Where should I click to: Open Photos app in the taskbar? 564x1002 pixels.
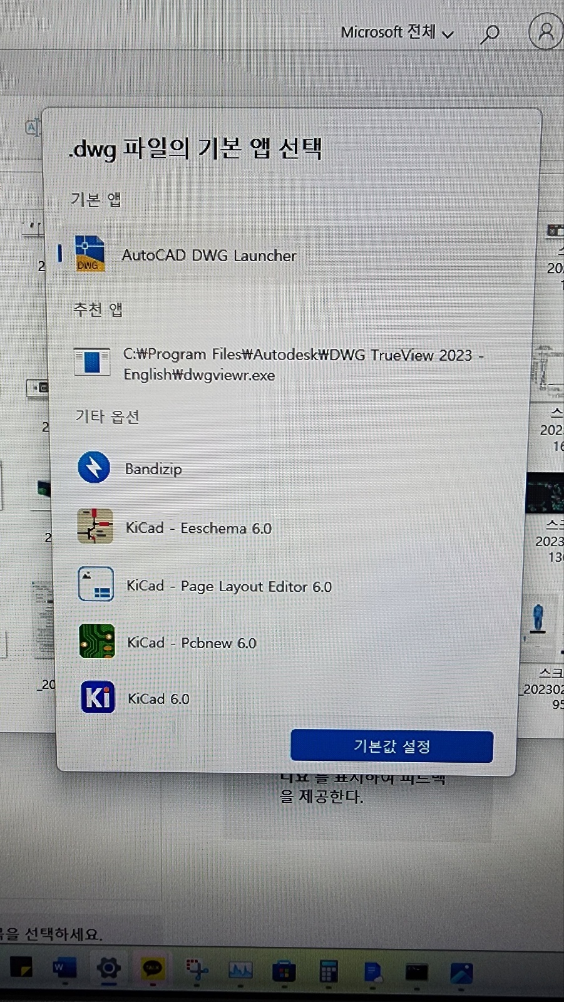pos(461,973)
